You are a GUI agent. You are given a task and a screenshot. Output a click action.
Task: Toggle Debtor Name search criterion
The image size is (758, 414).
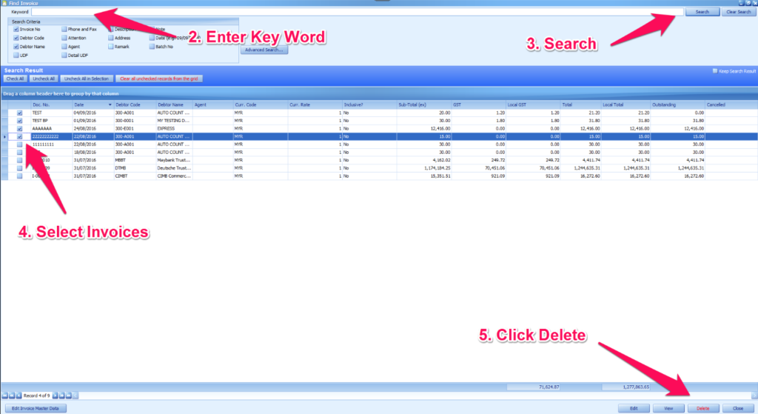point(16,47)
